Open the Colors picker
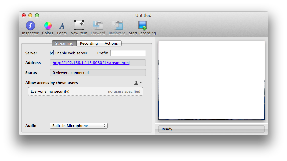Screen dimensions: 287x161 tap(48, 28)
